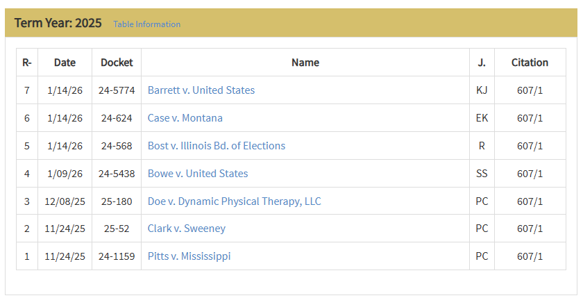
Task: Click the Date column header
Action: tap(65, 63)
